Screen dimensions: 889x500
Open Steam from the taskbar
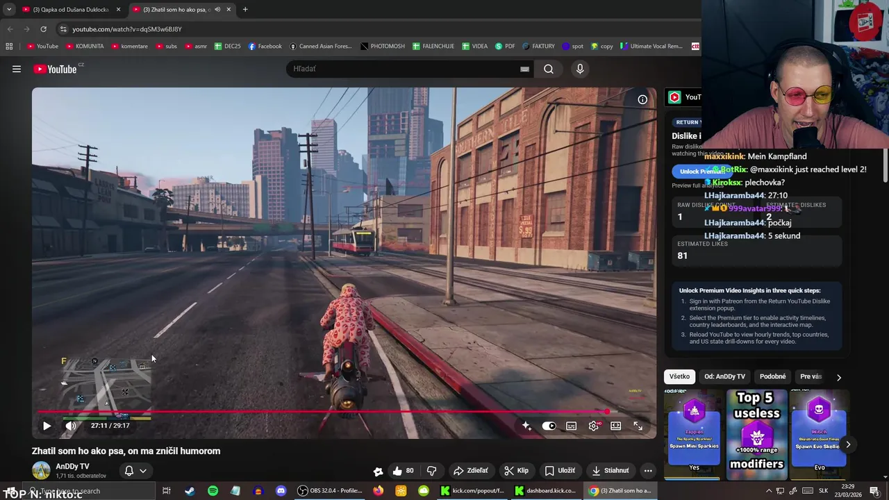coord(190,491)
